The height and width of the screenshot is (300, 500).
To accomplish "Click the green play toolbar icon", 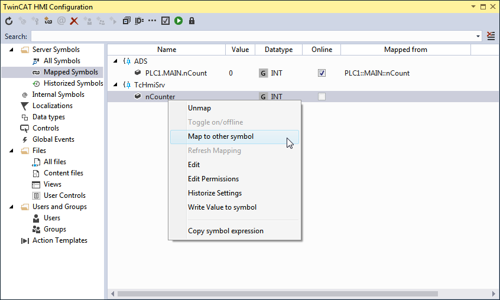I will point(178,21).
